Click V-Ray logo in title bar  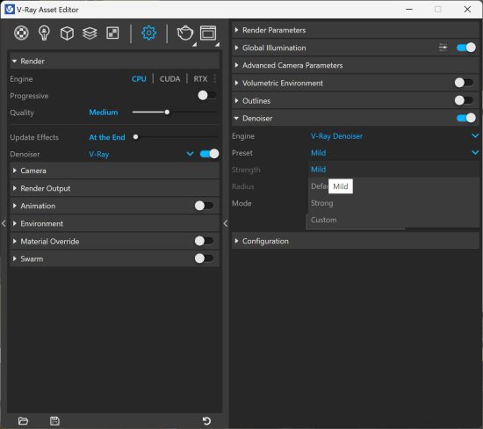click(10, 10)
